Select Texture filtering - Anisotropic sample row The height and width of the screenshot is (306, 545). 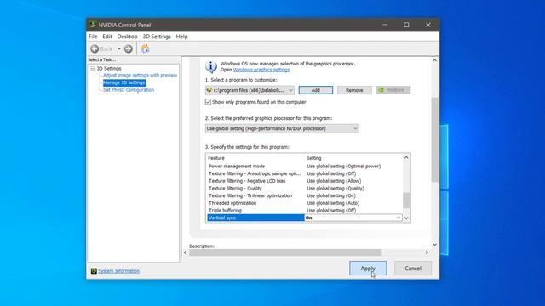(x=305, y=173)
